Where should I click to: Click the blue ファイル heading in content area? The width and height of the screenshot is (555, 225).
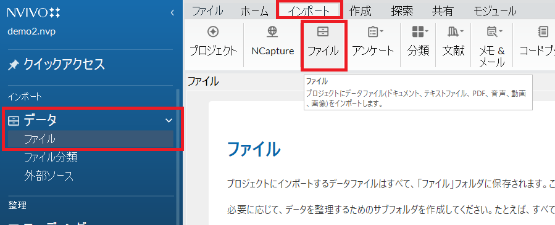click(254, 149)
